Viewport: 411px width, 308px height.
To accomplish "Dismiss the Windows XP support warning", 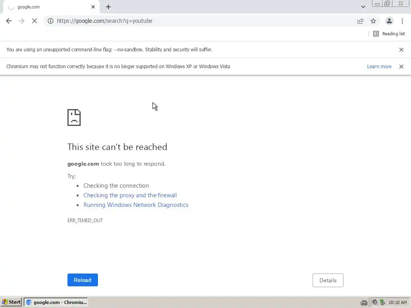I will point(401,67).
